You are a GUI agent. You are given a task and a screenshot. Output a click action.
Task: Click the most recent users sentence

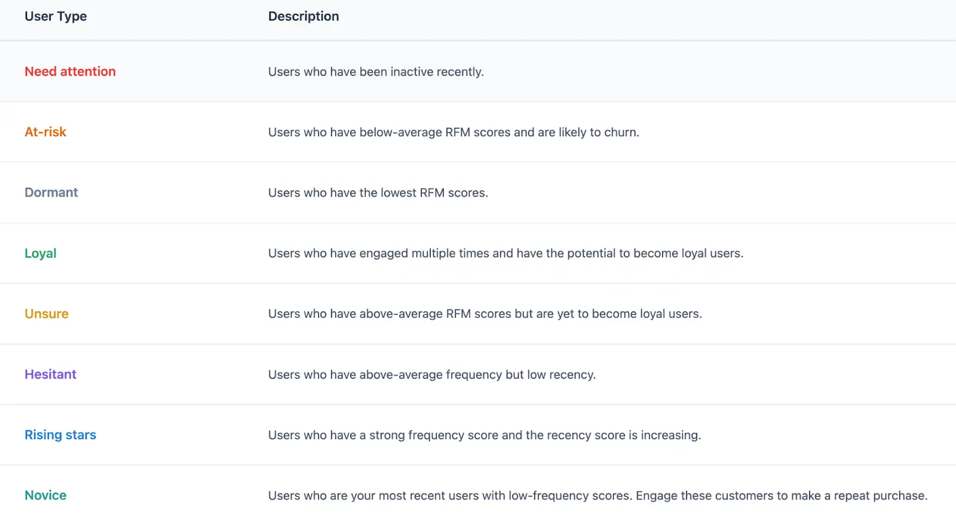451,496
